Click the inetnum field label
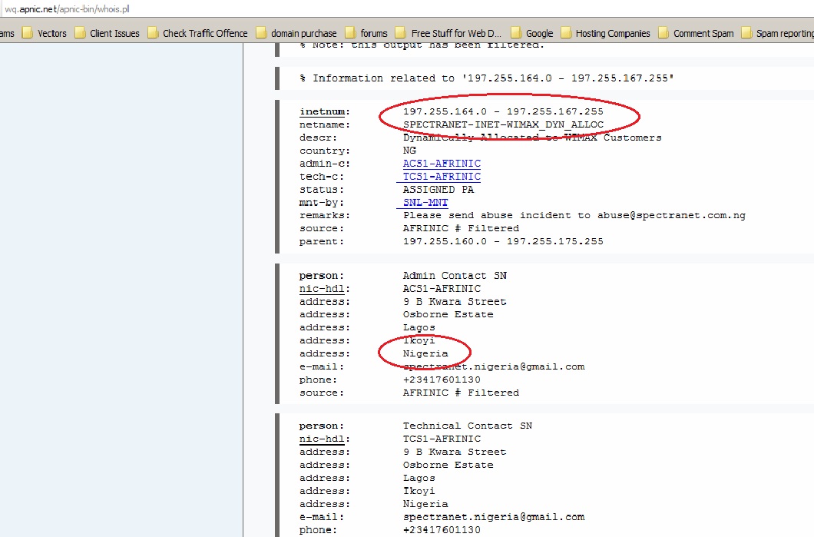This screenshot has width=814, height=537. click(x=324, y=111)
